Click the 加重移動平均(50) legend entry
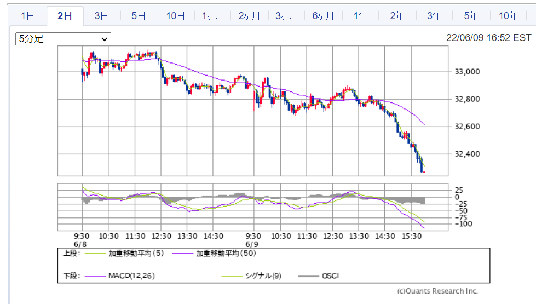 [x=226, y=254]
